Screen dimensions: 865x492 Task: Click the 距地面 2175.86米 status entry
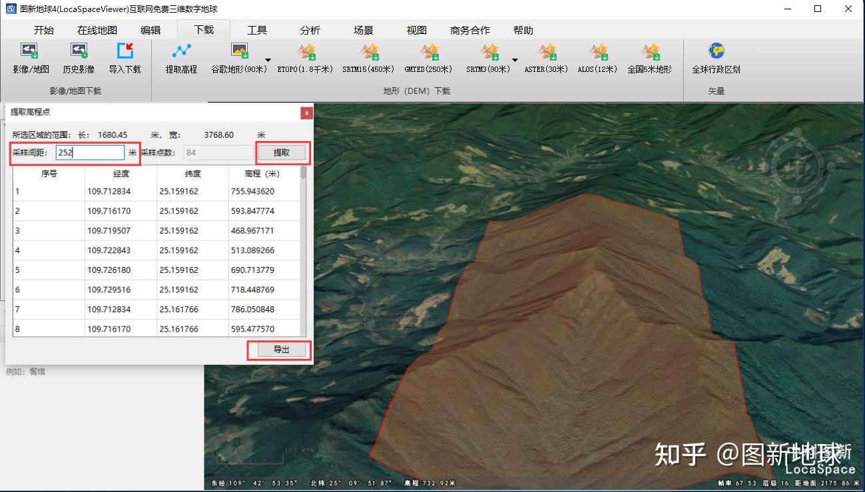coord(828,483)
